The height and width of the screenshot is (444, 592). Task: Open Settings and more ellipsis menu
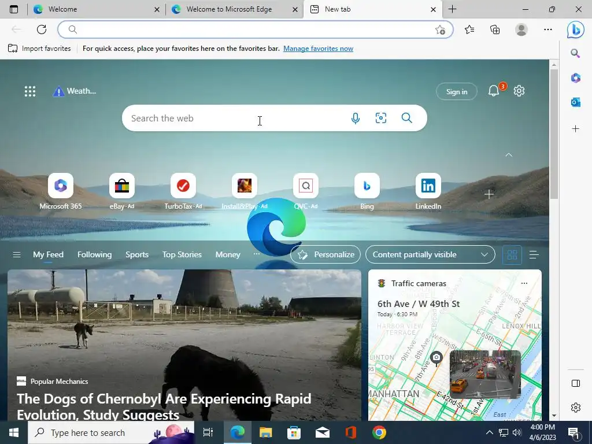548,29
